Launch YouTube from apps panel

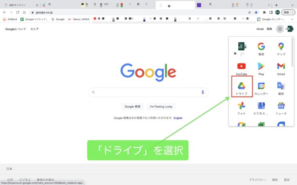click(x=242, y=69)
